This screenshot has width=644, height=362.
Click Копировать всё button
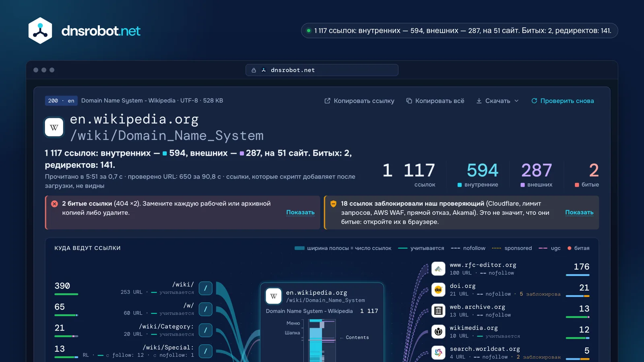(x=435, y=101)
